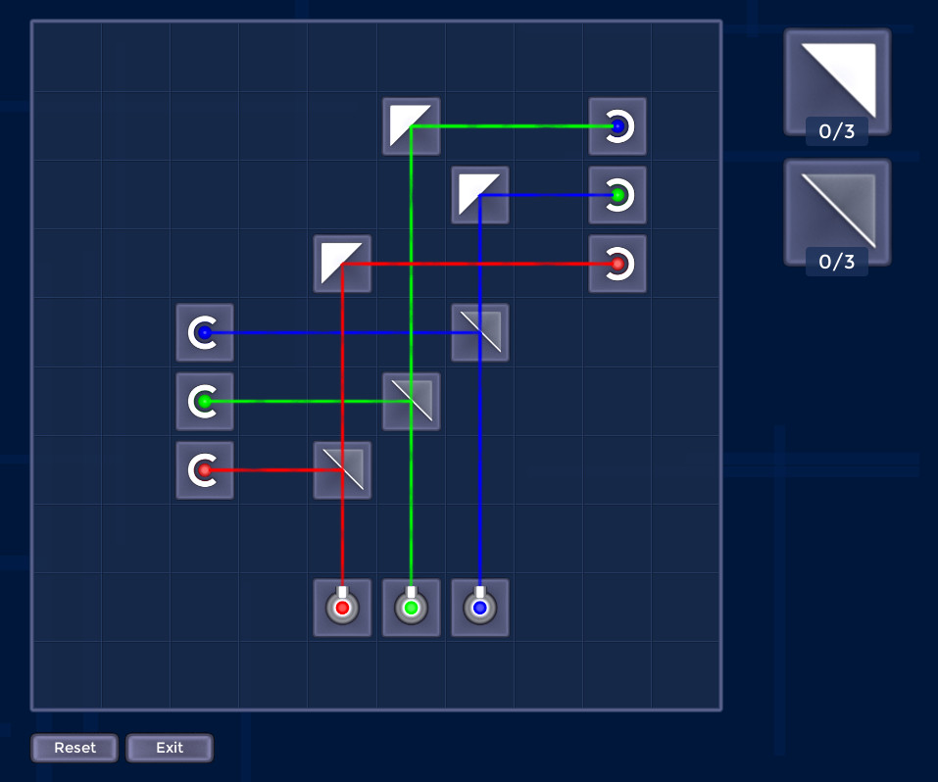This screenshot has width=938, height=782.
Task: Click the white mirror on the red beam path
Action: [342, 264]
